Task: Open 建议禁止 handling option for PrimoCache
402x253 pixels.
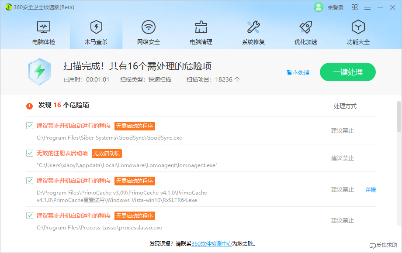Action: click(x=342, y=189)
